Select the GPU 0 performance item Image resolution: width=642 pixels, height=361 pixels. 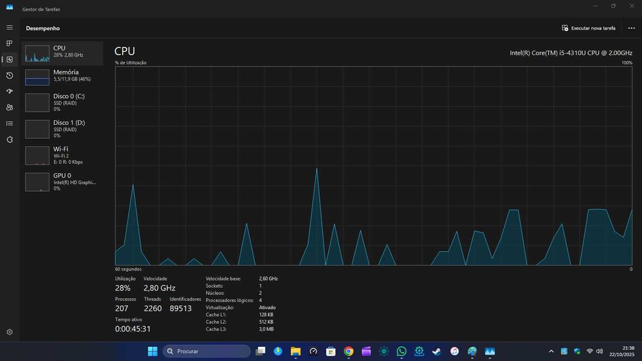tap(62, 181)
